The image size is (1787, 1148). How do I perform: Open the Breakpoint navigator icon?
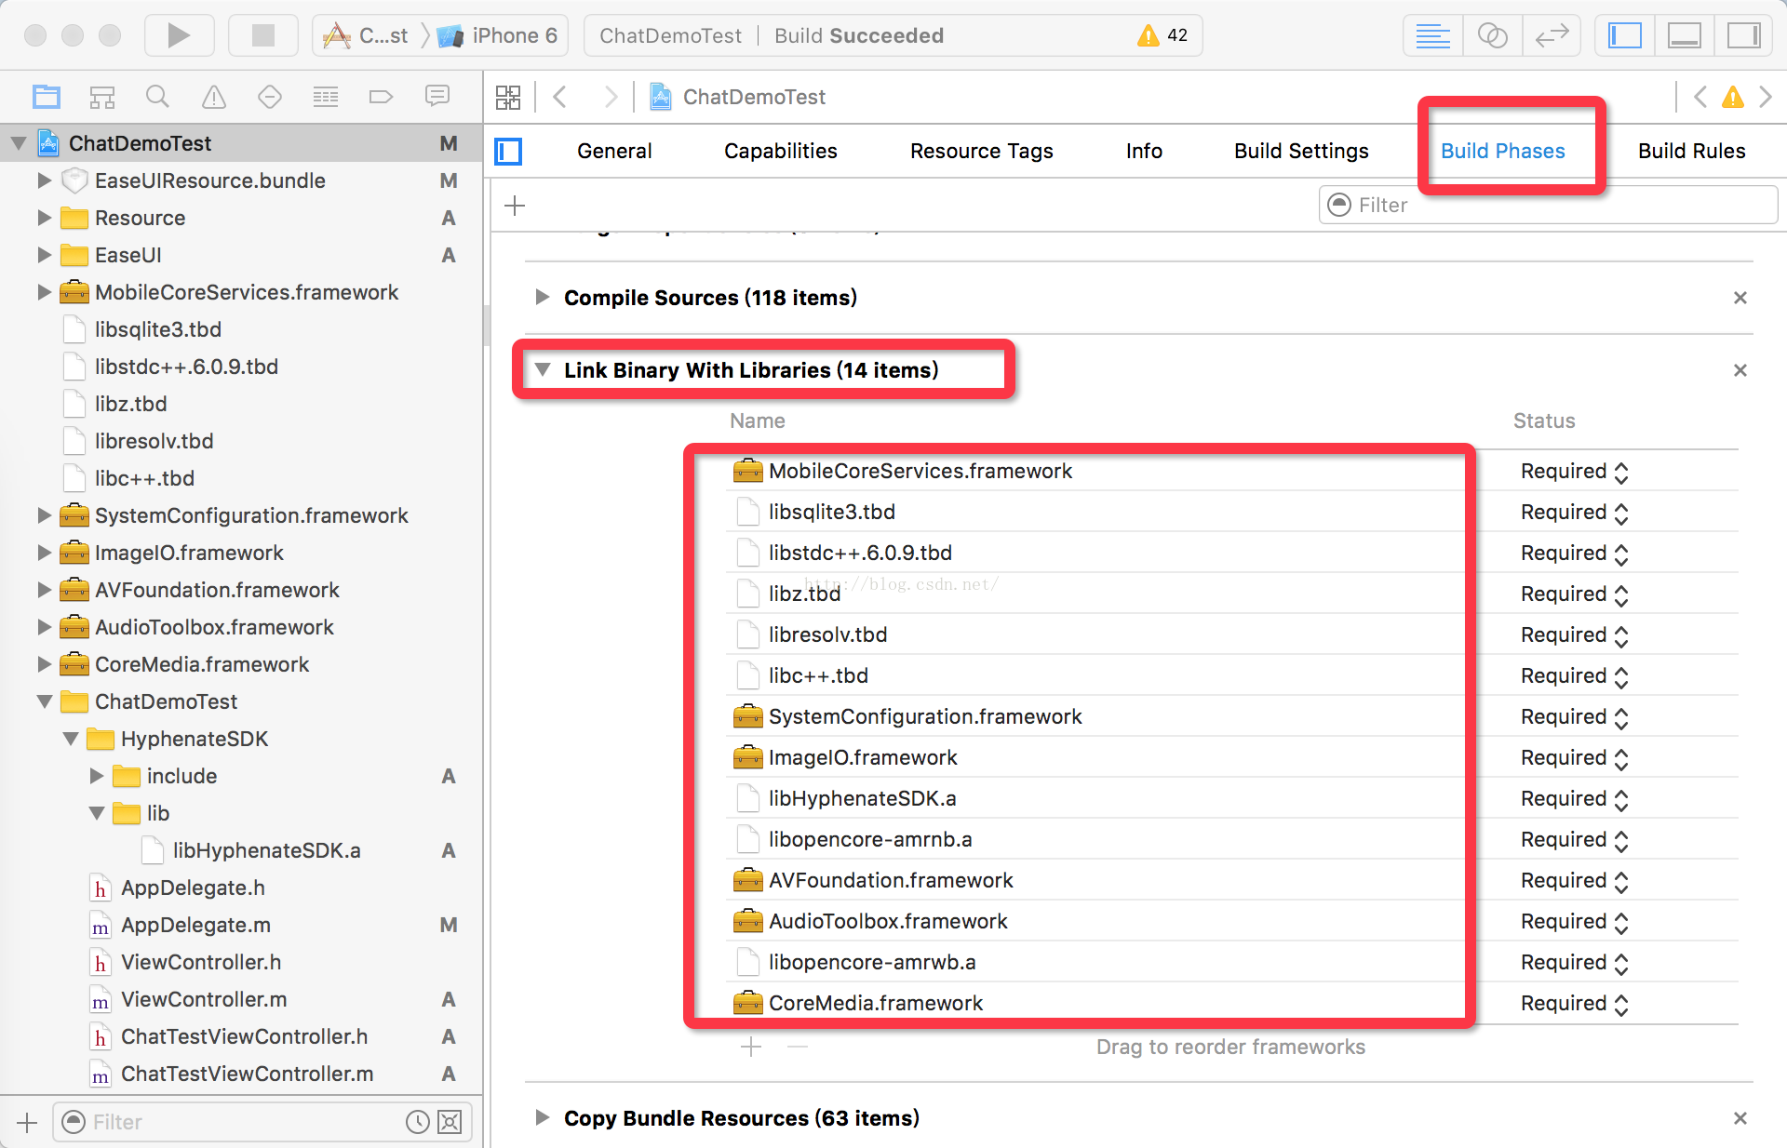pyautogui.click(x=381, y=97)
